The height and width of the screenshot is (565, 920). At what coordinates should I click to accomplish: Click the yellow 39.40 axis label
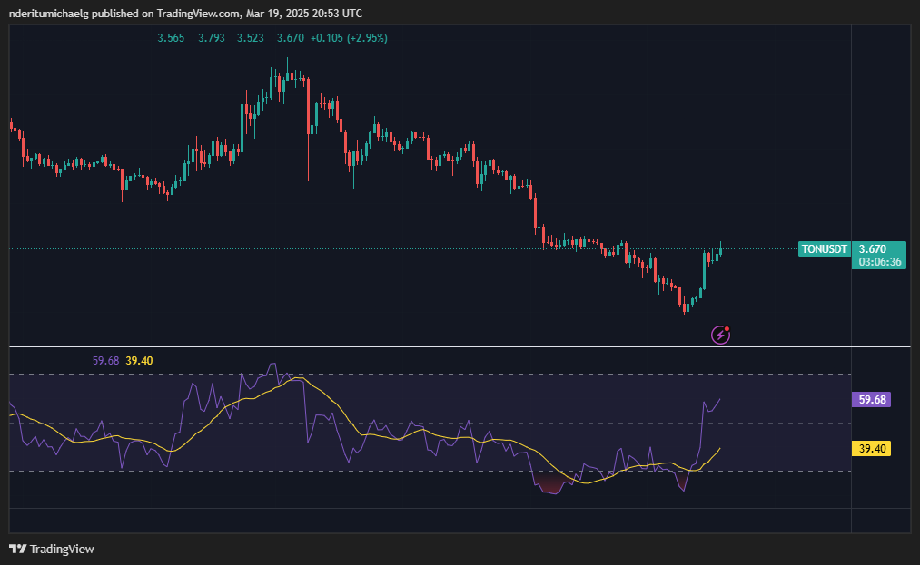coord(872,448)
